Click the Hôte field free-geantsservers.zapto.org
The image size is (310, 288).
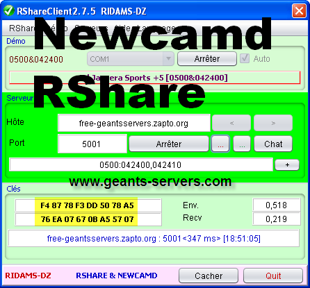click(x=134, y=123)
